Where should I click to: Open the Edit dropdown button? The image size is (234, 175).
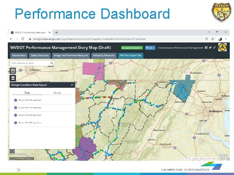pos(150,48)
